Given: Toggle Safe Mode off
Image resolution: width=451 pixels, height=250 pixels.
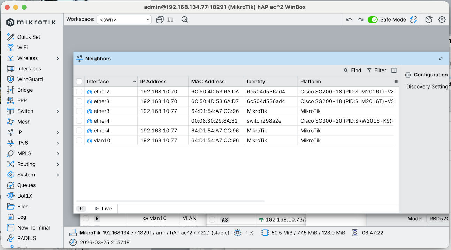Looking at the screenshot, I should click(373, 19).
